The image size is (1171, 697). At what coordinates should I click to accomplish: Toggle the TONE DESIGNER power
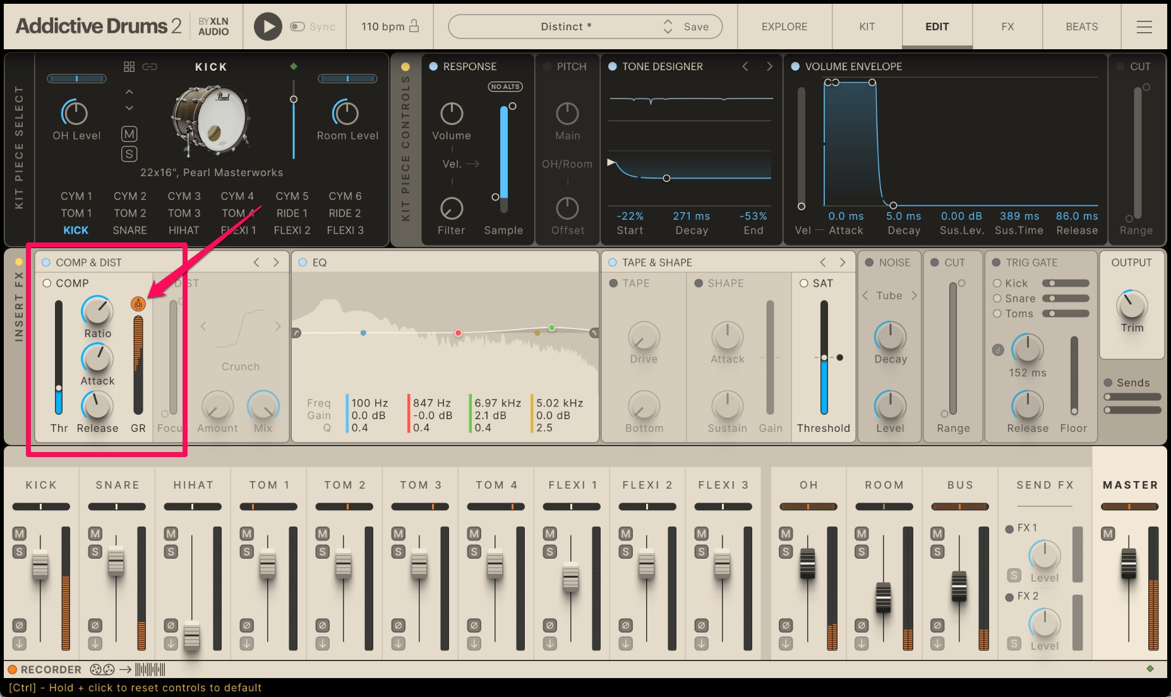pos(613,66)
